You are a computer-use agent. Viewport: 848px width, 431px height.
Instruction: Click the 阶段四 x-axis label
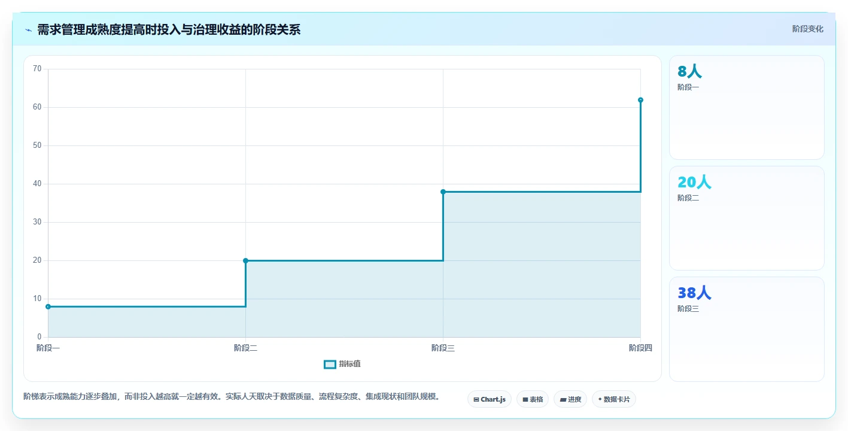coord(640,348)
